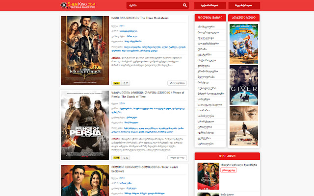314x196 pixels.
Task: Click the registration button in header
Action: pyautogui.click(x=244, y=5)
